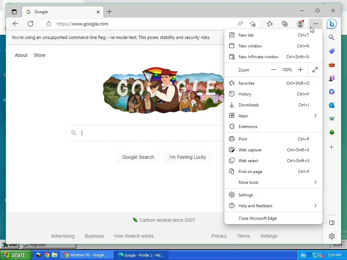This screenshot has height=260, width=347.
Task: Enter full screen from Zoom row
Action: pos(315,70)
